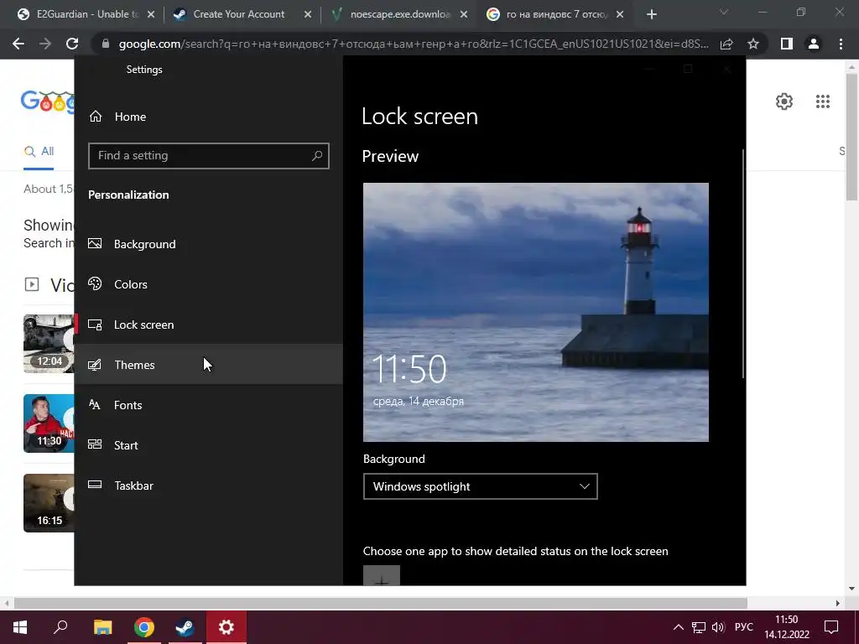859x644 pixels.
Task: Go back in Chrome
Action: pos(18,44)
